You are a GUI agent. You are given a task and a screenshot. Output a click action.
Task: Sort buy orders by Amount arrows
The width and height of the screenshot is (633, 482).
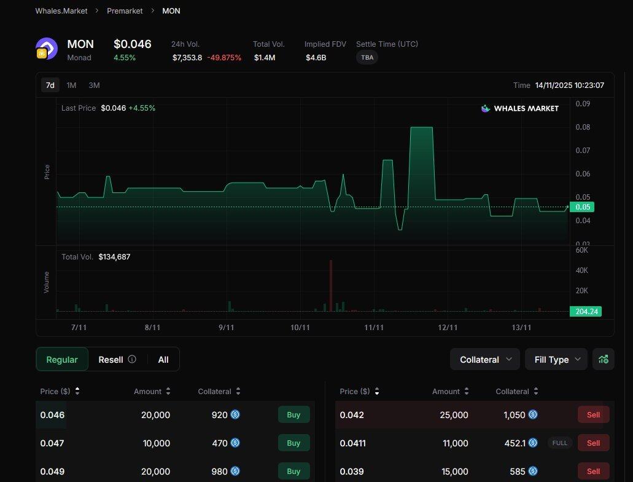click(168, 392)
